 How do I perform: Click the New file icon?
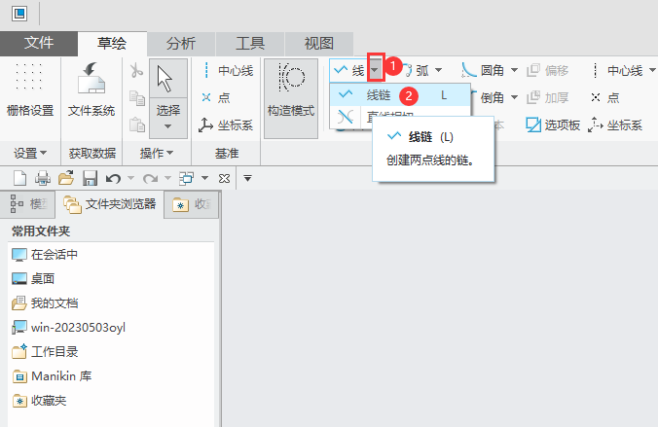click(19, 178)
